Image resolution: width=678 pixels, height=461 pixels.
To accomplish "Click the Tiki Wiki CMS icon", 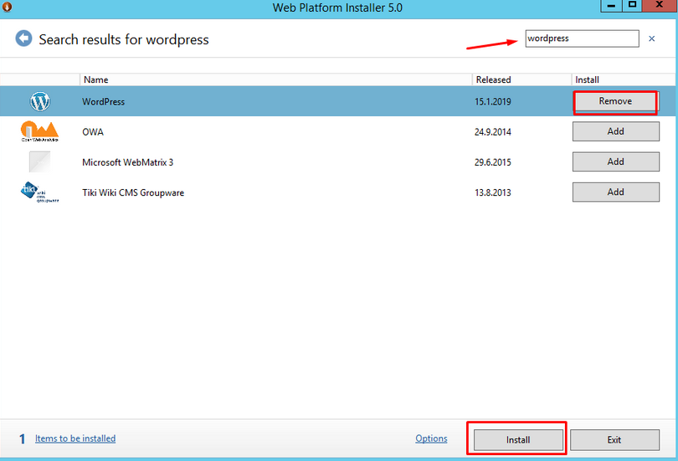I will tap(40, 192).
